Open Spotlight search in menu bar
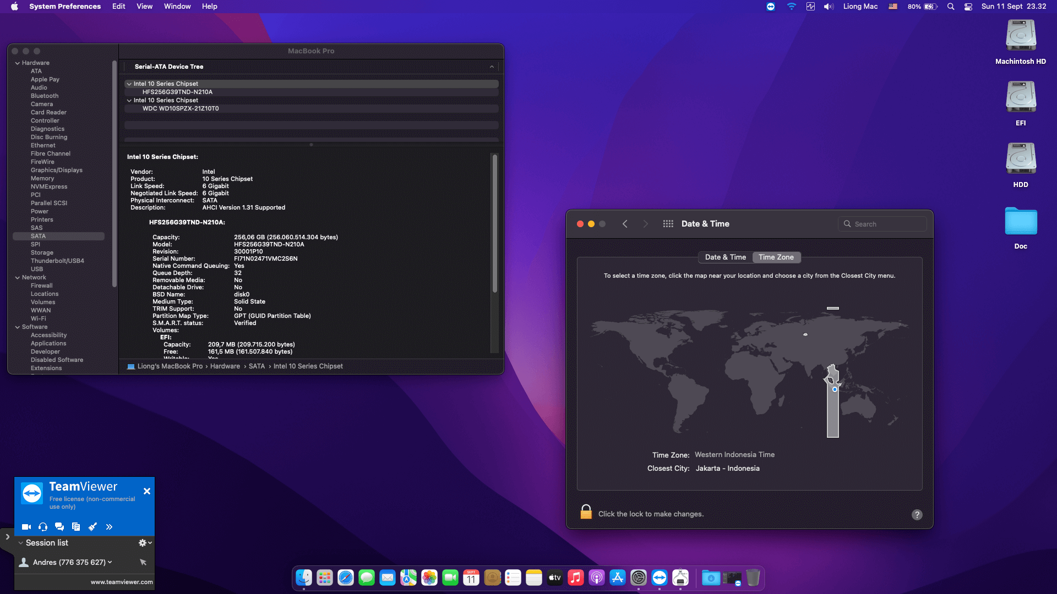The image size is (1057, 594). [x=951, y=7]
